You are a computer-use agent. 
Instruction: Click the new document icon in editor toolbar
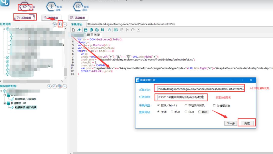coord(73,30)
